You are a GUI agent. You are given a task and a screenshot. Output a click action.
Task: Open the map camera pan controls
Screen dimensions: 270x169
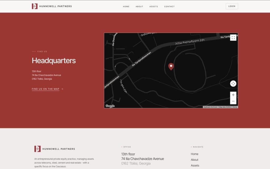tap(233, 83)
